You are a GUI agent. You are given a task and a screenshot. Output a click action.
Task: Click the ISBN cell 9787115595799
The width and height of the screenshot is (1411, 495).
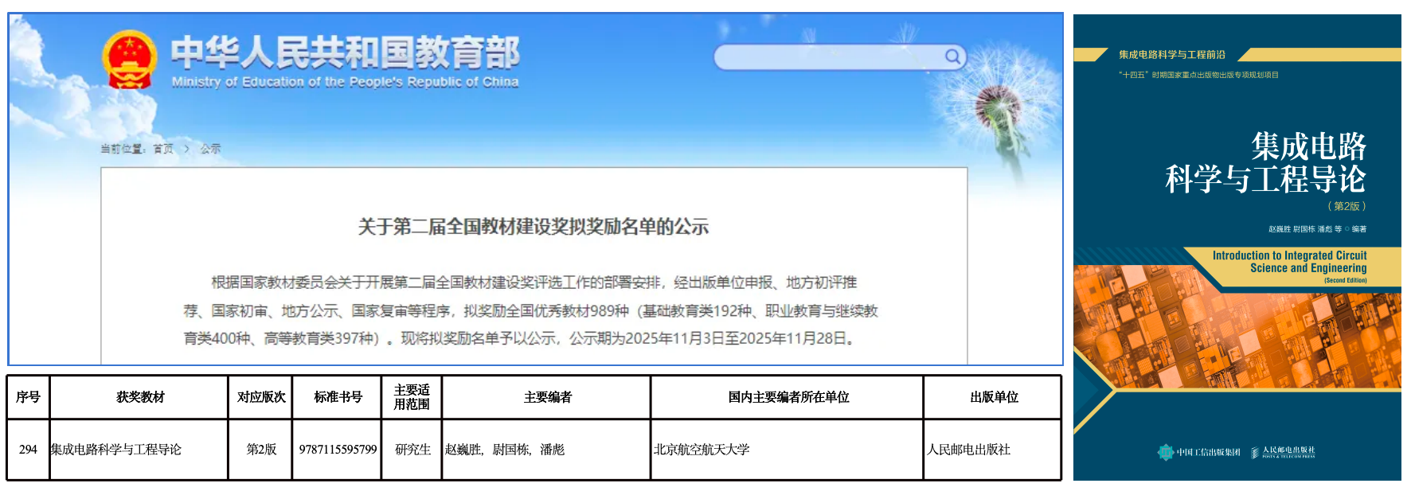point(338,450)
